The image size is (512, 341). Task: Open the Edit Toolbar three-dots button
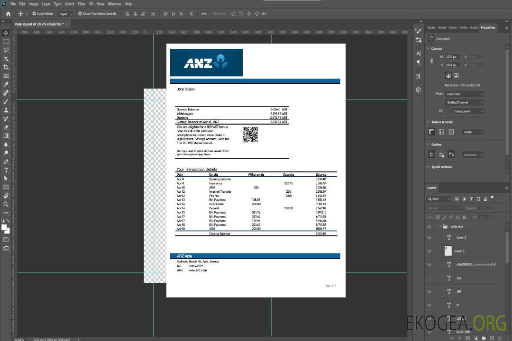tap(6, 213)
